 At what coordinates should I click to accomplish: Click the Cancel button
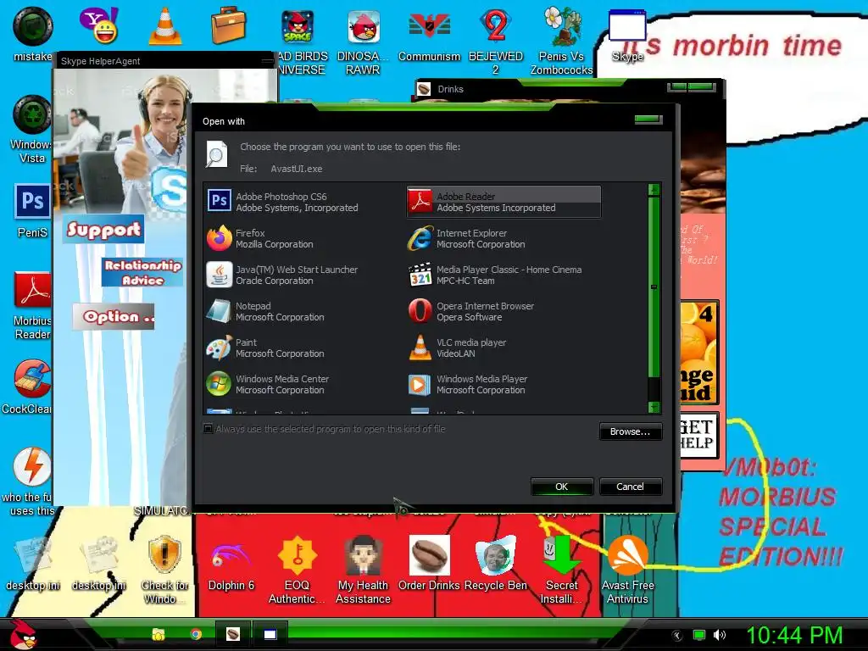(630, 487)
